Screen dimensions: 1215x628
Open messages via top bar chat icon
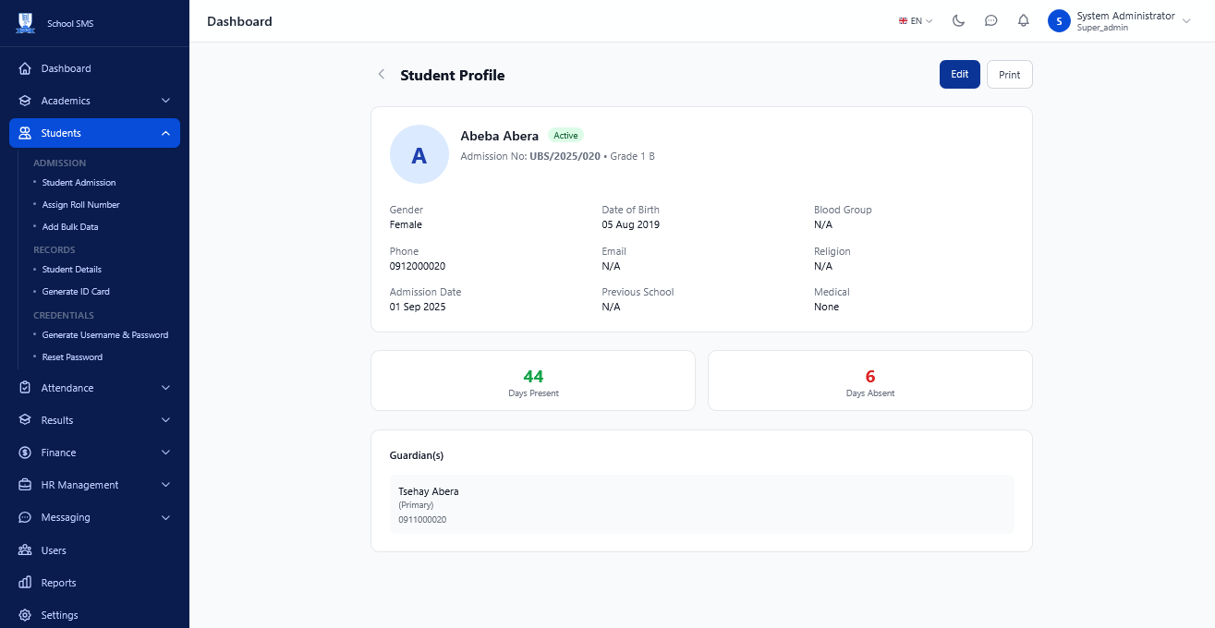click(x=991, y=20)
